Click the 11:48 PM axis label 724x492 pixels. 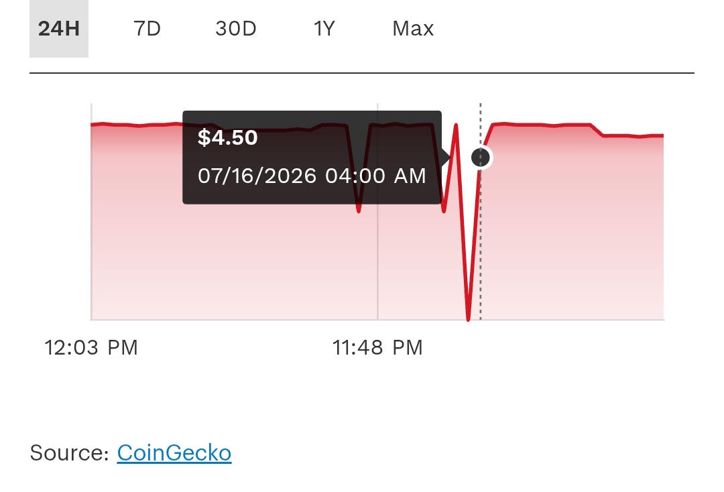coord(377,347)
